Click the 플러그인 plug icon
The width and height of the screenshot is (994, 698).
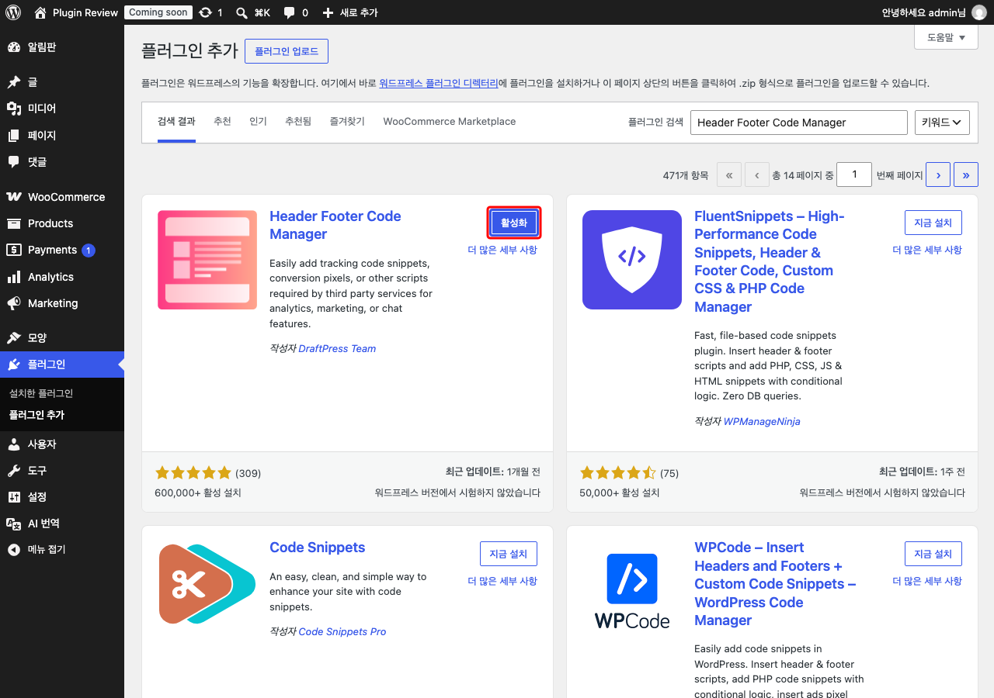13,365
